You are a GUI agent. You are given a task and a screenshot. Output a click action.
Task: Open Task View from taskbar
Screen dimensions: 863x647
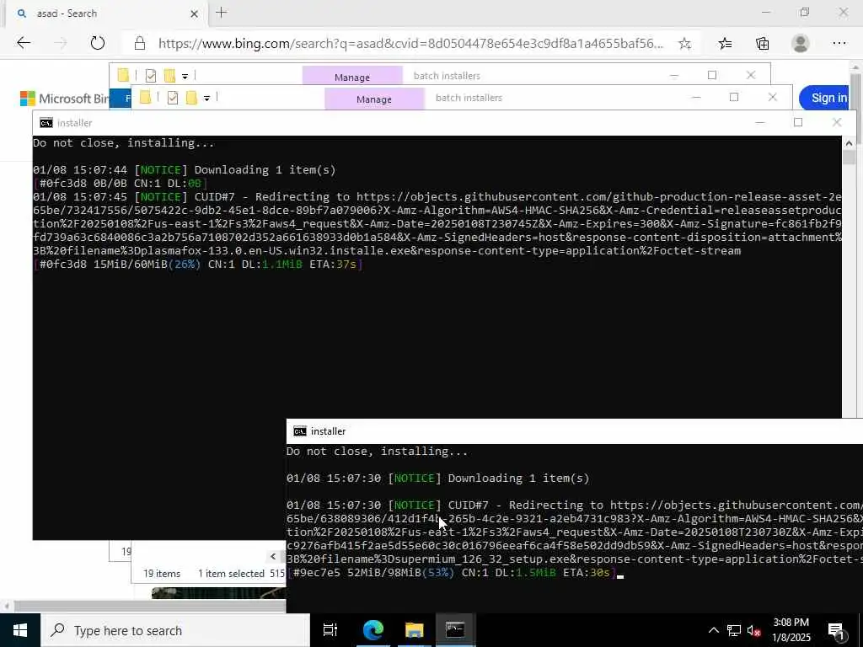pos(330,630)
